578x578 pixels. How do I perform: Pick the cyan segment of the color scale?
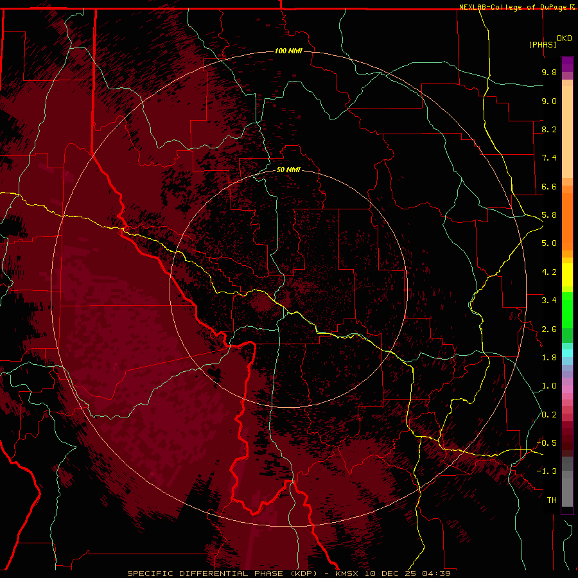pyautogui.click(x=567, y=353)
